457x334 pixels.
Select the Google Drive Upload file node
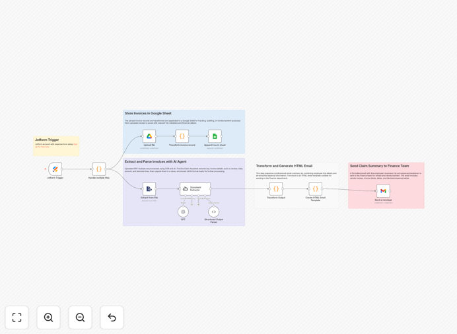149,136
